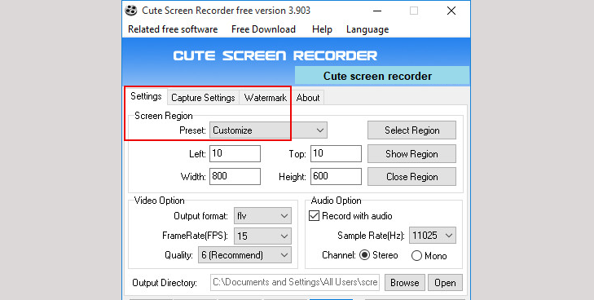Switch to the Settings tab
The image size is (594, 300).
pos(146,96)
